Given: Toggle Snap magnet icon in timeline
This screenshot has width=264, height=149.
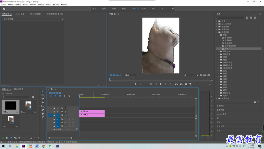Looking at the screenshot, I should click(x=55, y=96).
